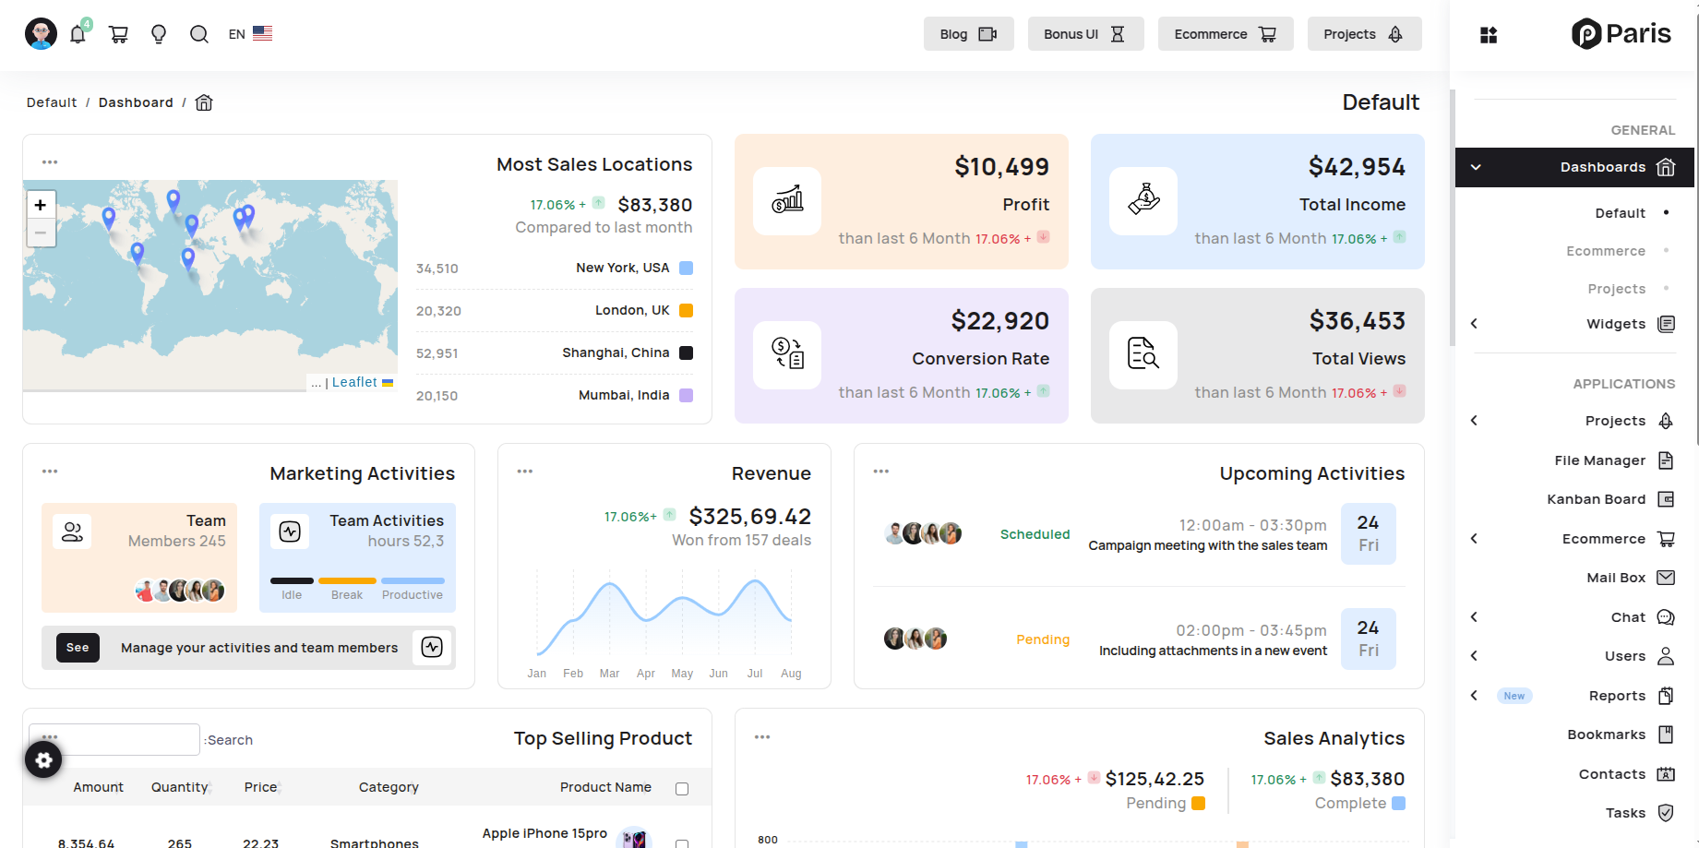The width and height of the screenshot is (1699, 848).
Task: Click the home icon in breadcrumb
Action: tap(204, 102)
